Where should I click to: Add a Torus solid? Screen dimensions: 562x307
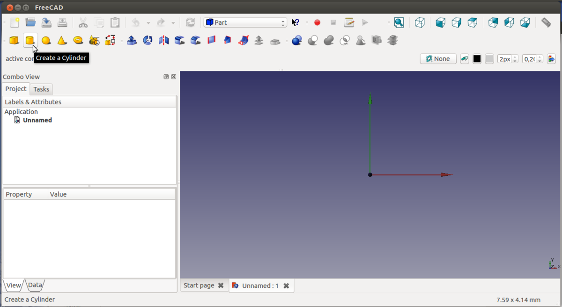(78, 41)
